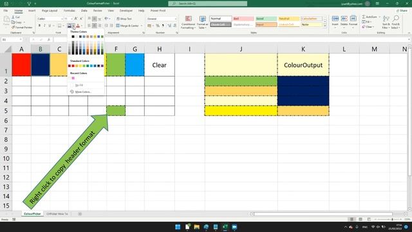Open the font size dropdown
This screenshot has width=412, height=232.
[x=71, y=19]
